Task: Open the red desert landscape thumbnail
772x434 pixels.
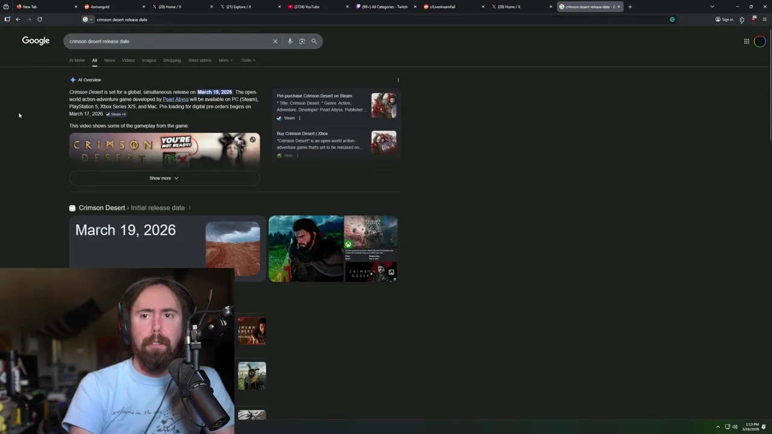Action: [x=233, y=248]
